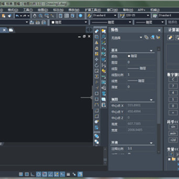The width and height of the screenshot is (179, 179).
Task: Open the 工具(T) menu
Action: click(x=28, y=10)
